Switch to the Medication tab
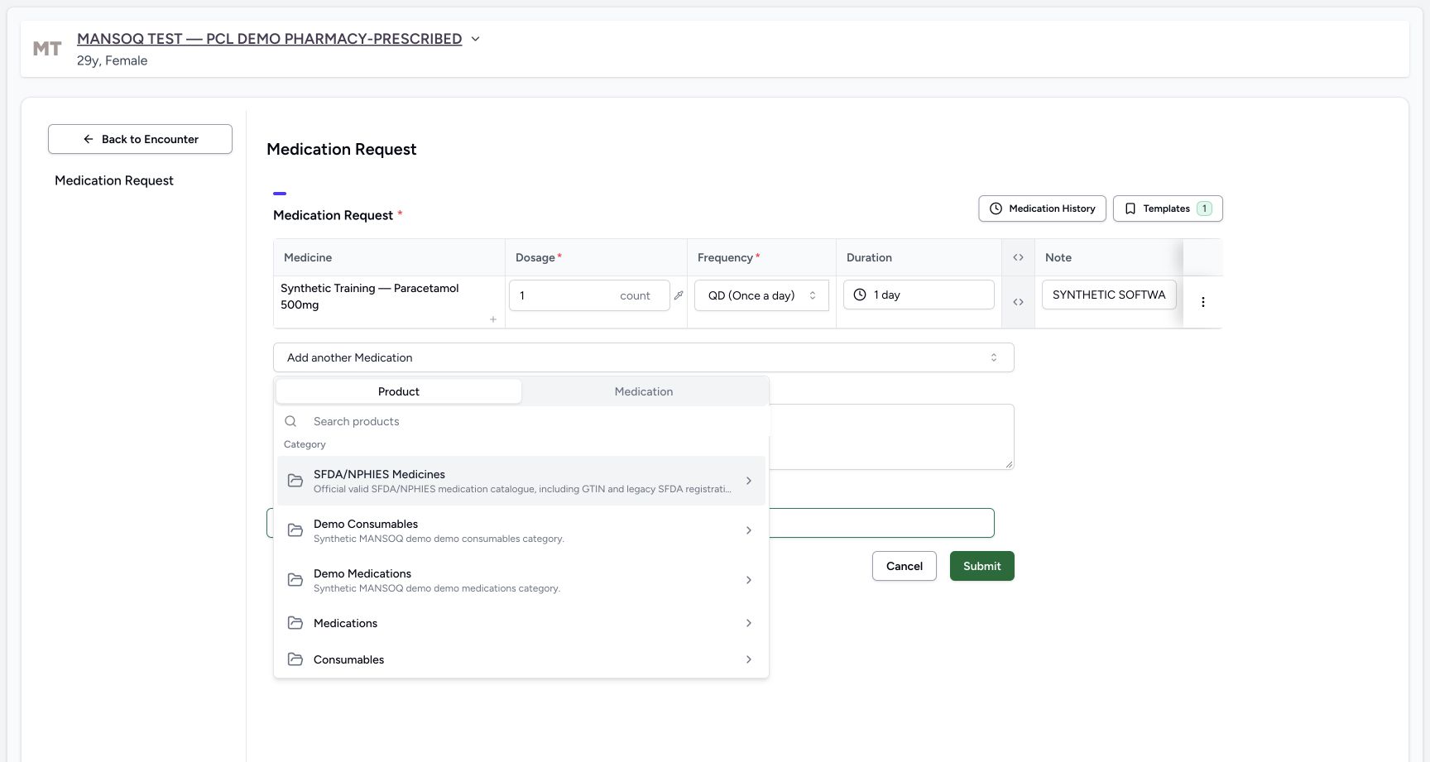Image resolution: width=1430 pixels, height=762 pixels. (644, 391)
